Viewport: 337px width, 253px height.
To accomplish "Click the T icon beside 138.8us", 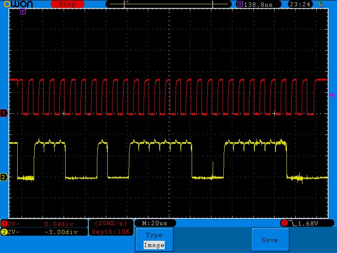I will tap(240, 4).
